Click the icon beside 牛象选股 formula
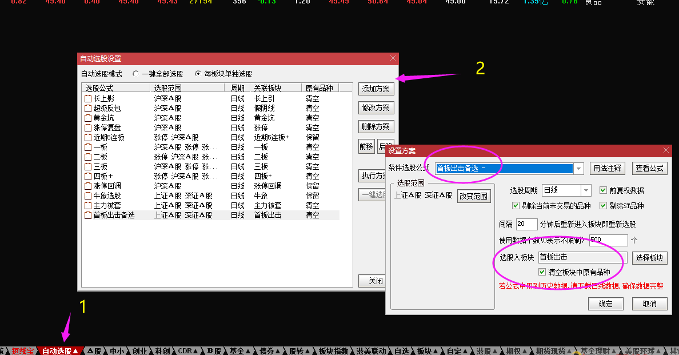Viewport: 679px width, 355px height. (x=88, y=196)
